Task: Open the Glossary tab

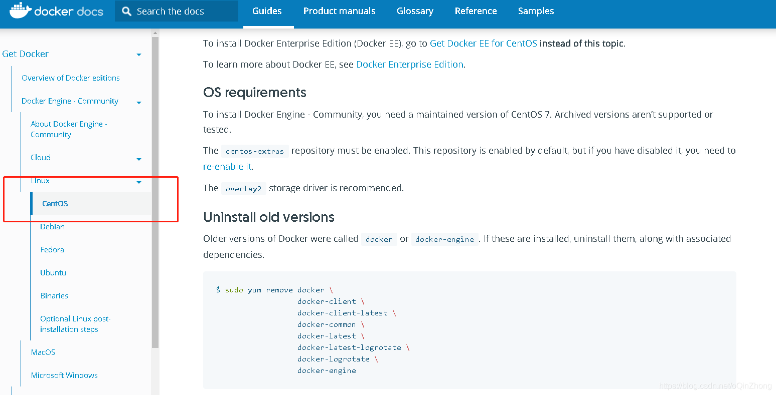Action: click(415, 11)
